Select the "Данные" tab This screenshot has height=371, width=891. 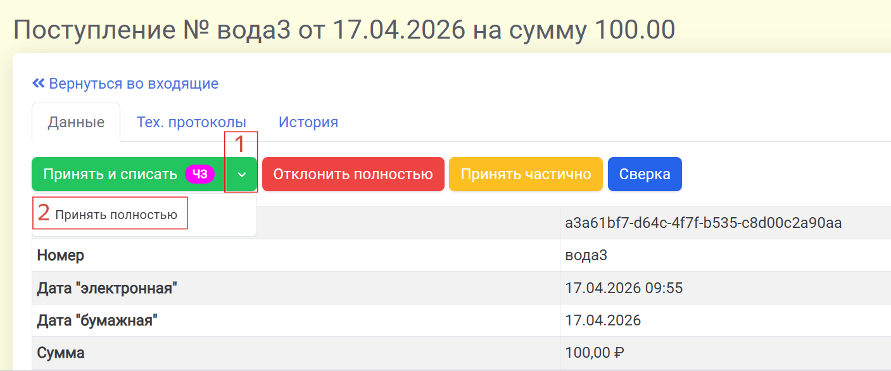click(x=76, y=122)
